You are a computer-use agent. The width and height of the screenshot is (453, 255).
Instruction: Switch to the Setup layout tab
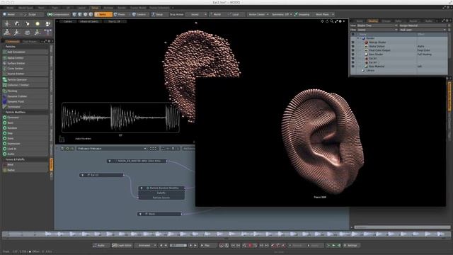95,8
